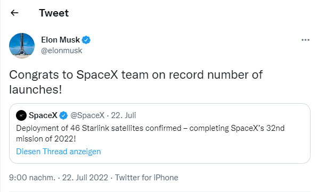This screenshot has height=192, width=317.
Task: Click the quoted tweet's 22. Juli date
Action: tap(124, 115)
